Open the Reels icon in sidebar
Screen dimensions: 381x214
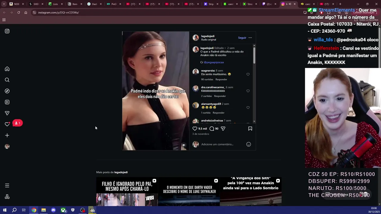tap(7, 102)
